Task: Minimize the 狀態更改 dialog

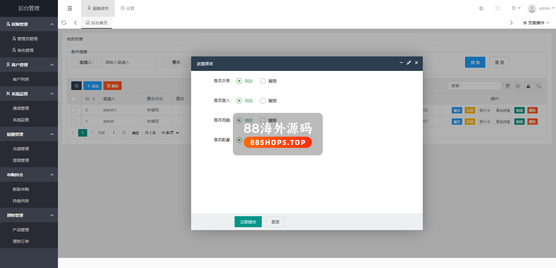Action: pos(401,63)
